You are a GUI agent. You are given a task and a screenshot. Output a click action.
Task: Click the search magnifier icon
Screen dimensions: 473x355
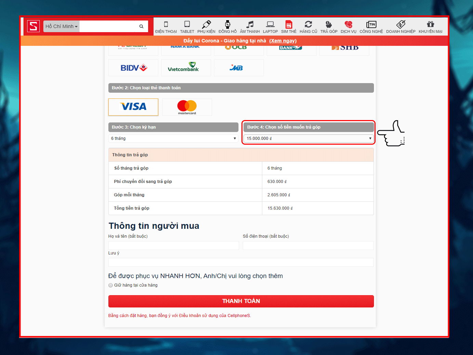[141, 26]
